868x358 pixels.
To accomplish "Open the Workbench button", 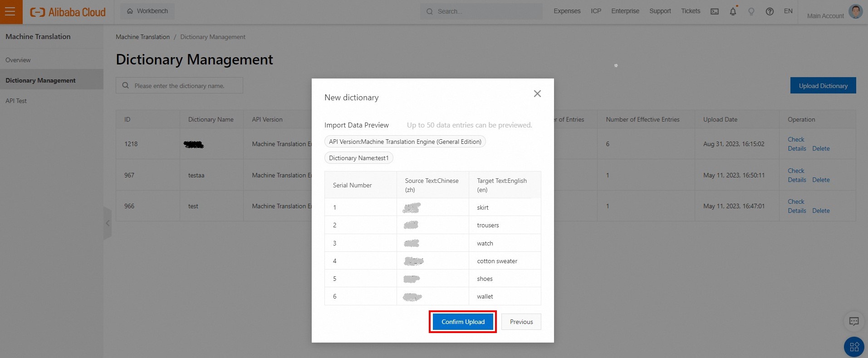I will coord(147,11).
